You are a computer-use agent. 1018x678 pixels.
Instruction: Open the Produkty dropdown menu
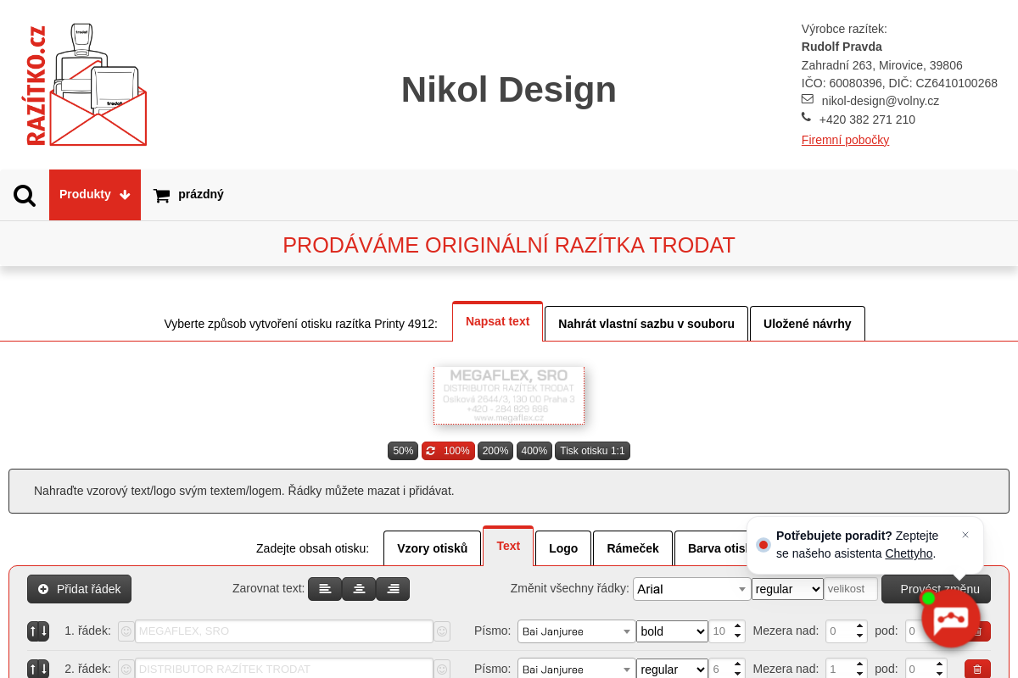[95, 195]
